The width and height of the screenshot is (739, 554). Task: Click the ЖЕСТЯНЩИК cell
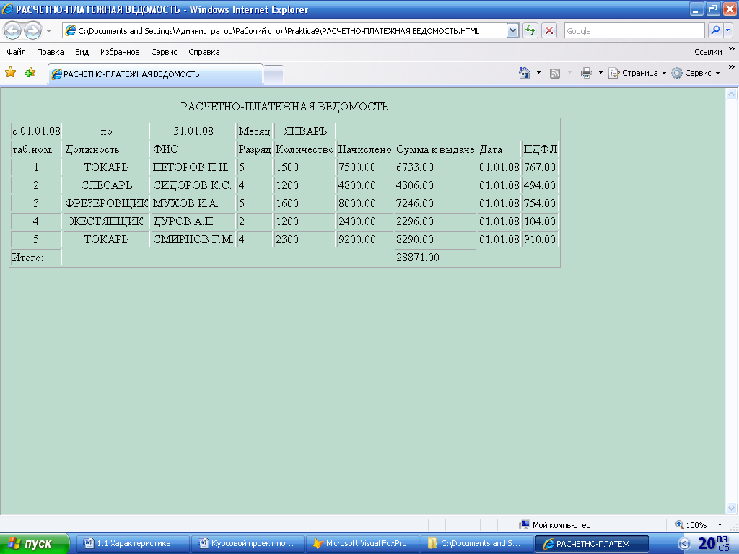[x=107, y=221]
